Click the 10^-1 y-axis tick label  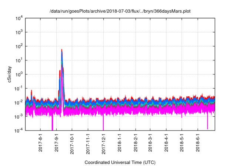coord(19,89)
